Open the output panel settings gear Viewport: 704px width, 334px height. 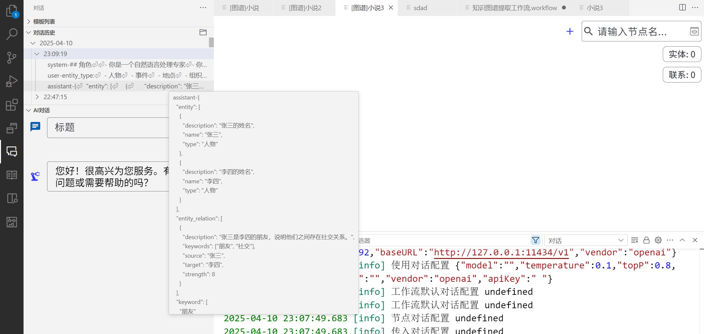point(658,240)
